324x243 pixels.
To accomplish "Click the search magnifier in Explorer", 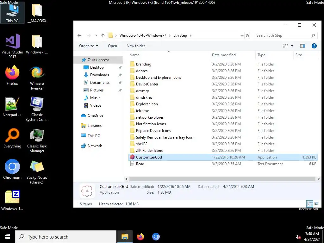I will [x=313, y=35].
